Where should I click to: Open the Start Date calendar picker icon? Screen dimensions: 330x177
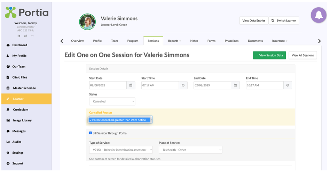(131, 85)
